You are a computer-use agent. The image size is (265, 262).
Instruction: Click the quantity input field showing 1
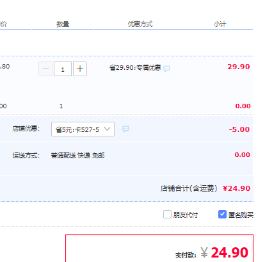[63, 69]
